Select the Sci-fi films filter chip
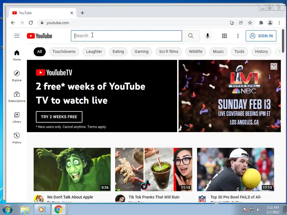Viewport: 287px width, 215px height. (168, 52)
